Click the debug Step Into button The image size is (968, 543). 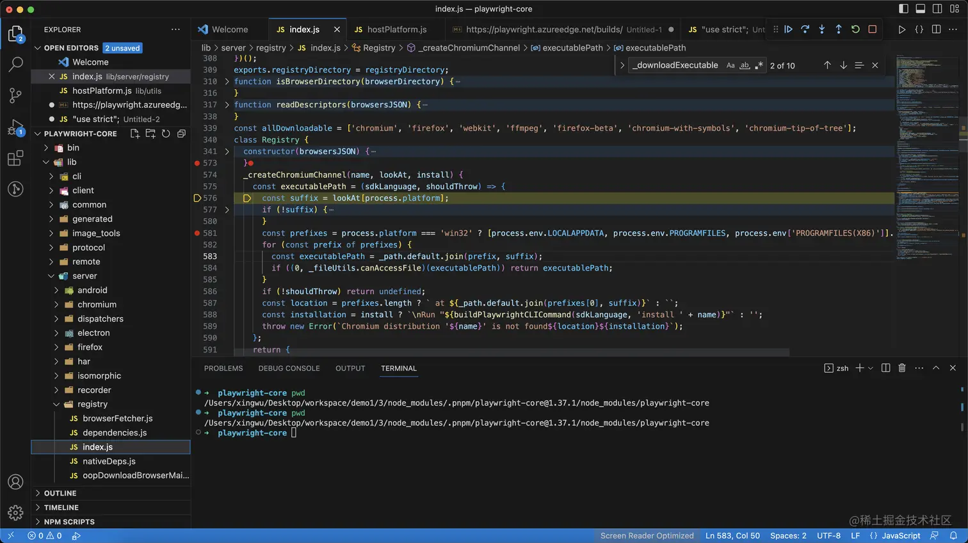[822, 29]
